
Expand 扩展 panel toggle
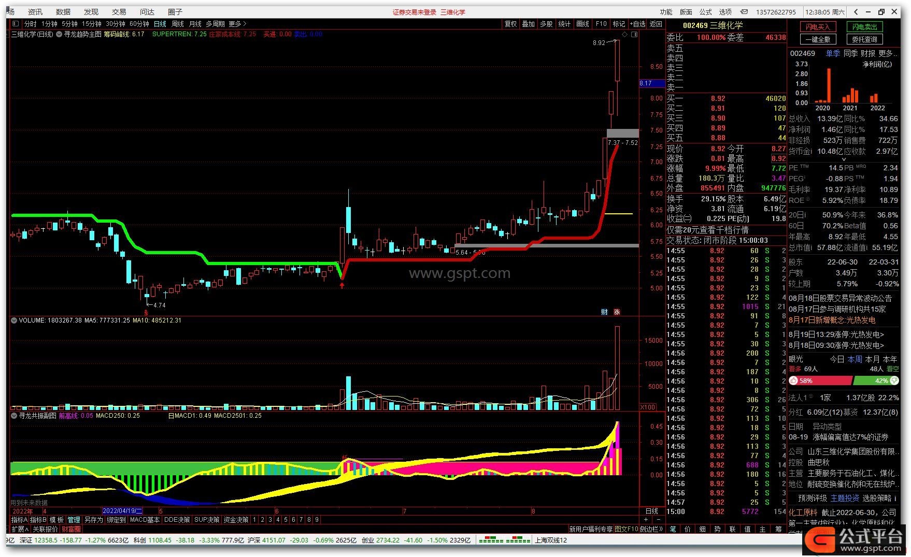pos(20,529)
